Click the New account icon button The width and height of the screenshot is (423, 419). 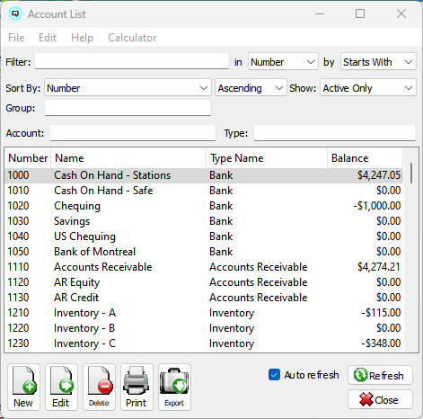23,387
